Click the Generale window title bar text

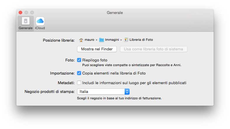(115, 13)
